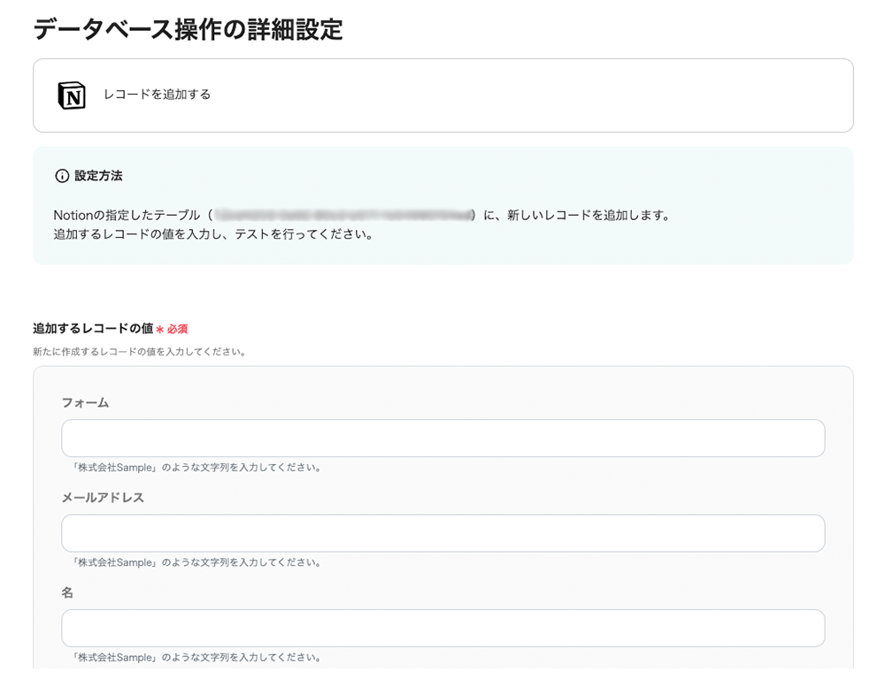Click the 追加するレコードの値 section label
Viewport: 885px width, 687px height.
pos(93,328)
